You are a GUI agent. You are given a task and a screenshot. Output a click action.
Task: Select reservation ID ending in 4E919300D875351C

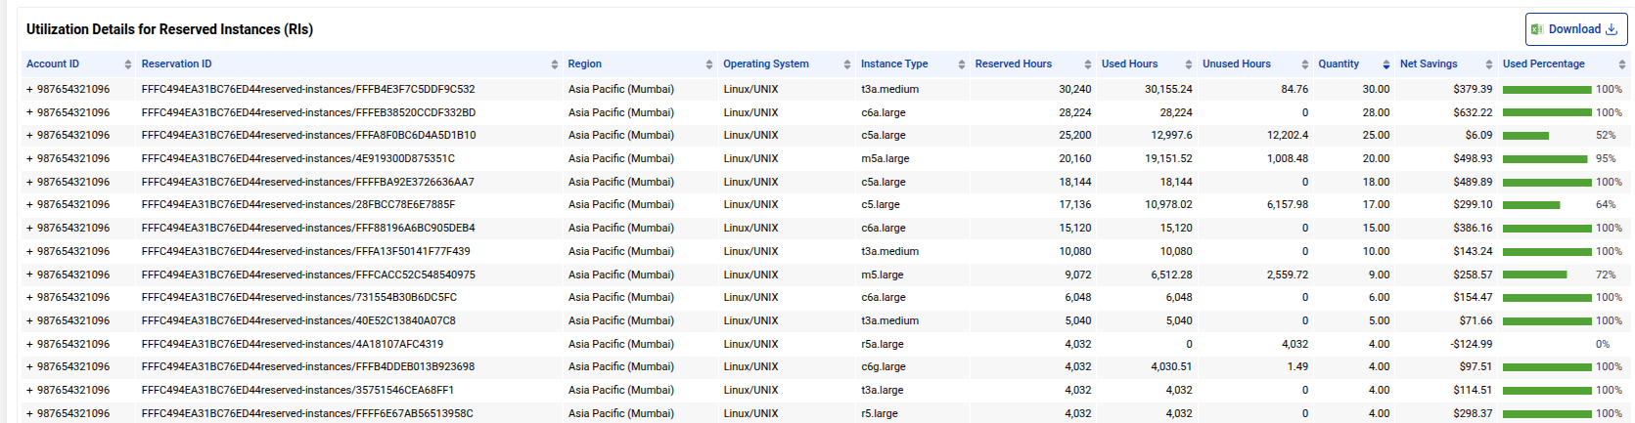[297, 158]
